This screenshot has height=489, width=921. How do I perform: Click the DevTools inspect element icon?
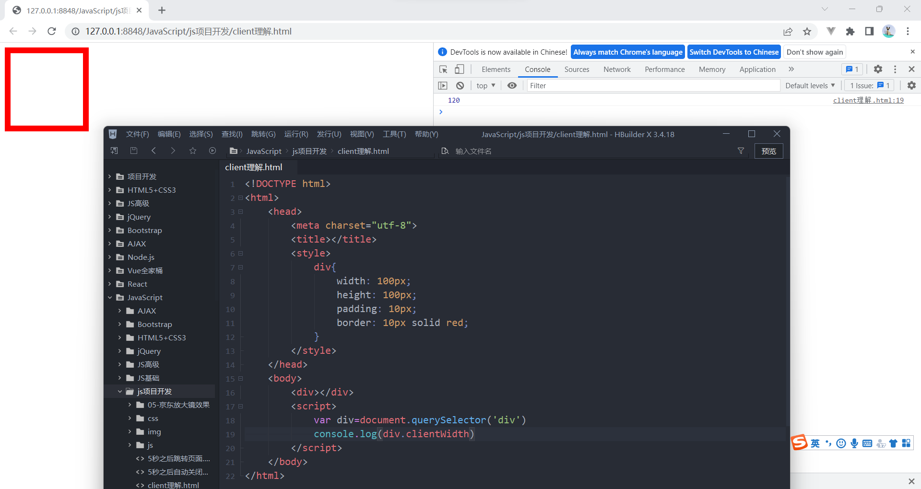pos(443,70)
